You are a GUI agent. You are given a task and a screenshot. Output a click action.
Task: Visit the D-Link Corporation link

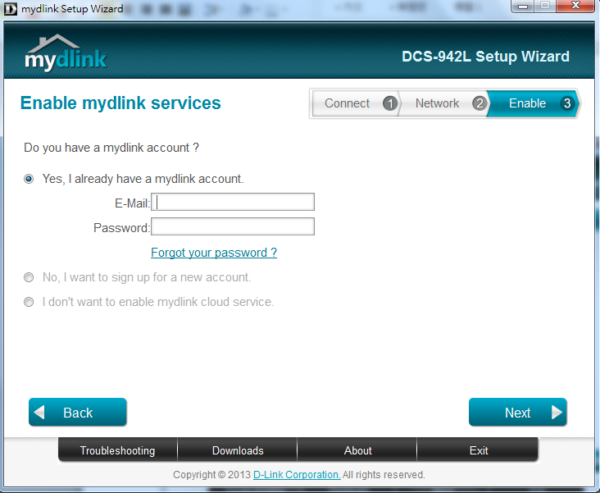tap(297, 475)
